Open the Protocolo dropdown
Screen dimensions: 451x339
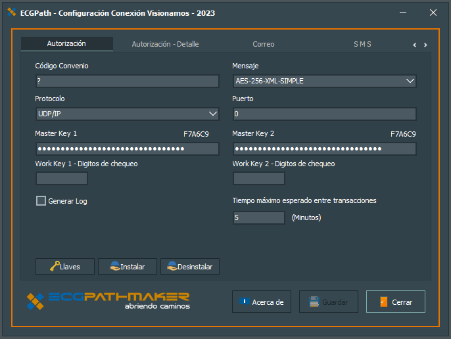(212, 114)
